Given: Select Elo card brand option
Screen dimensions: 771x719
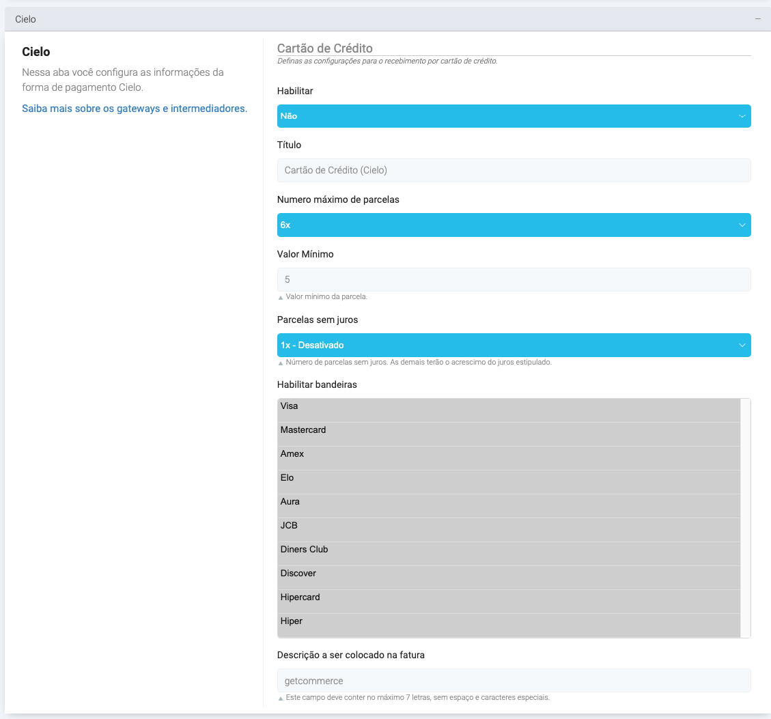Looking at the screenshot, I should [x=509, y=478].
